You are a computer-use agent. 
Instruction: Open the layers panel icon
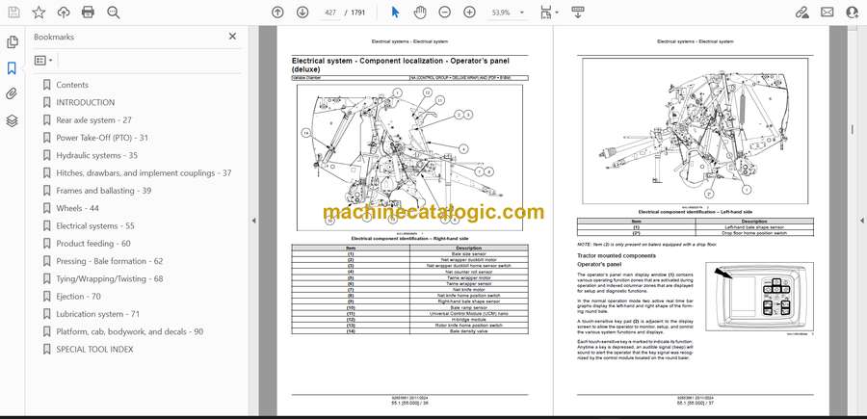click(x=13, y=121)
